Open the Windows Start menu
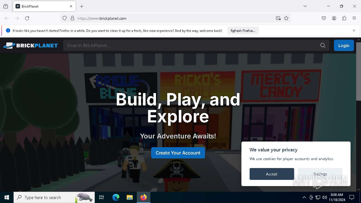 point(7,197)
